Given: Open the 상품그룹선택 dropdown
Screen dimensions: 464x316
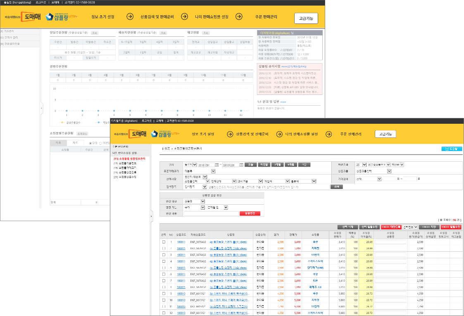Looking at the screenshot, I should [373, 171].
